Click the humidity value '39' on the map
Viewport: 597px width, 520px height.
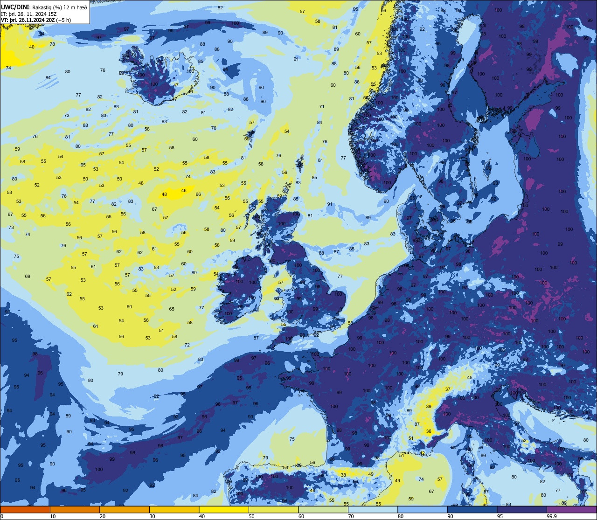pyautogui.click(x=429, y=406)
